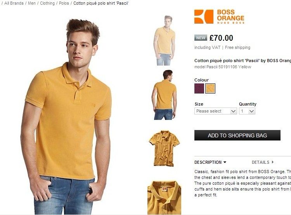Select the purple colour swatch

[x=199, y=88]
